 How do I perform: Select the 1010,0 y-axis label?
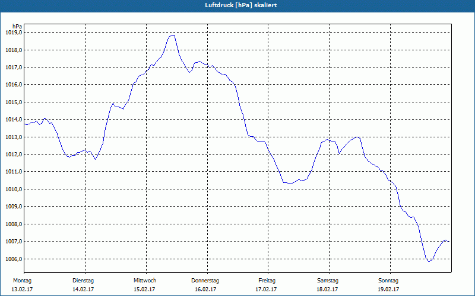(14, 189)
